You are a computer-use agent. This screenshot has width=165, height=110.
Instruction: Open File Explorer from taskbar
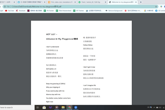[63, 107]
